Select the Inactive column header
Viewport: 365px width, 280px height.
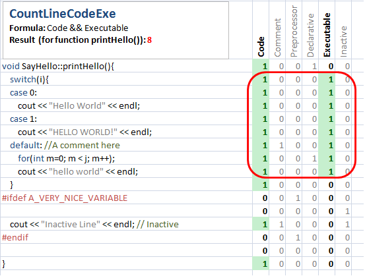pyautogui.click(x=344, y=42)
